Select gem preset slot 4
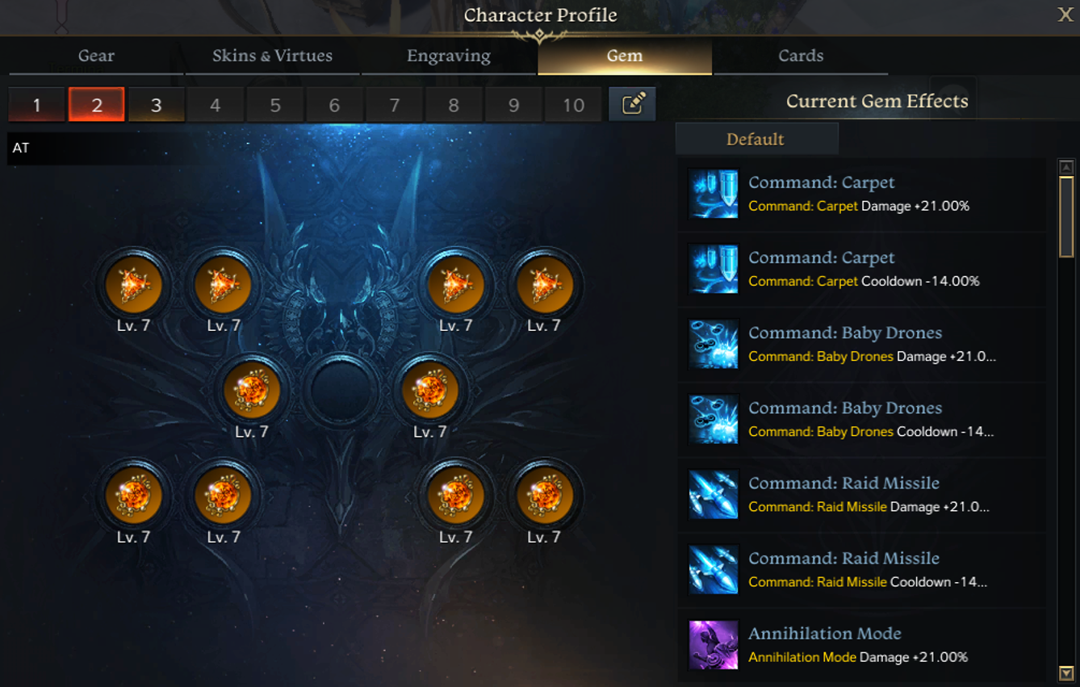 [x=216, y=105]
